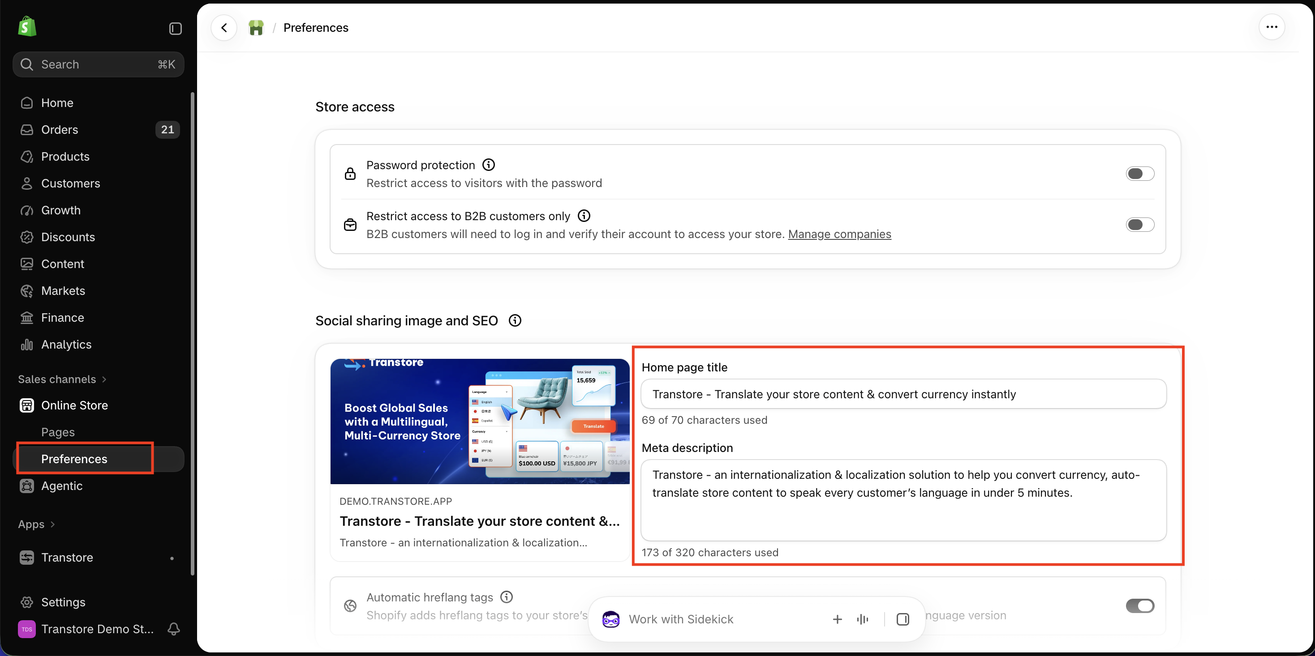The width and height of the screenshot is (1315, 656).
Task: Click the Sidekick panel toggle icon
Action: point(902,619)
